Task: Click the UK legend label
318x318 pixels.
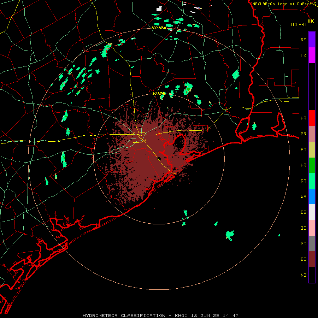Action: (x=303, y=55)
